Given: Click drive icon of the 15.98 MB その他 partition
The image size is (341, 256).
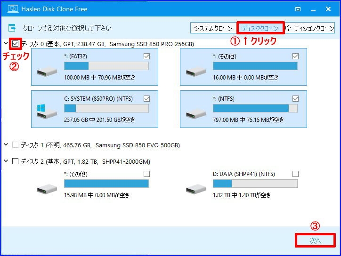Looking at the screenshot, I should tap(47, 189).
